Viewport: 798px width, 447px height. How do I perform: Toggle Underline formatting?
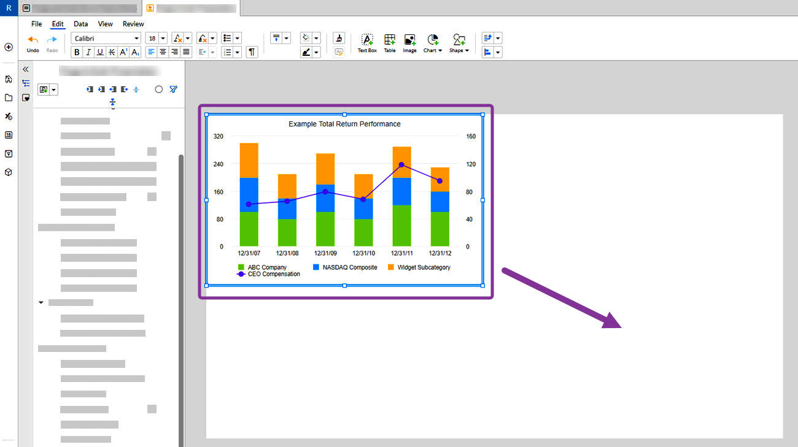click(x=100, y=52)
